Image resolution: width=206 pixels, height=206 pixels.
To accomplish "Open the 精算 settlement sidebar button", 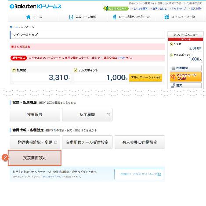I will 186,85.
